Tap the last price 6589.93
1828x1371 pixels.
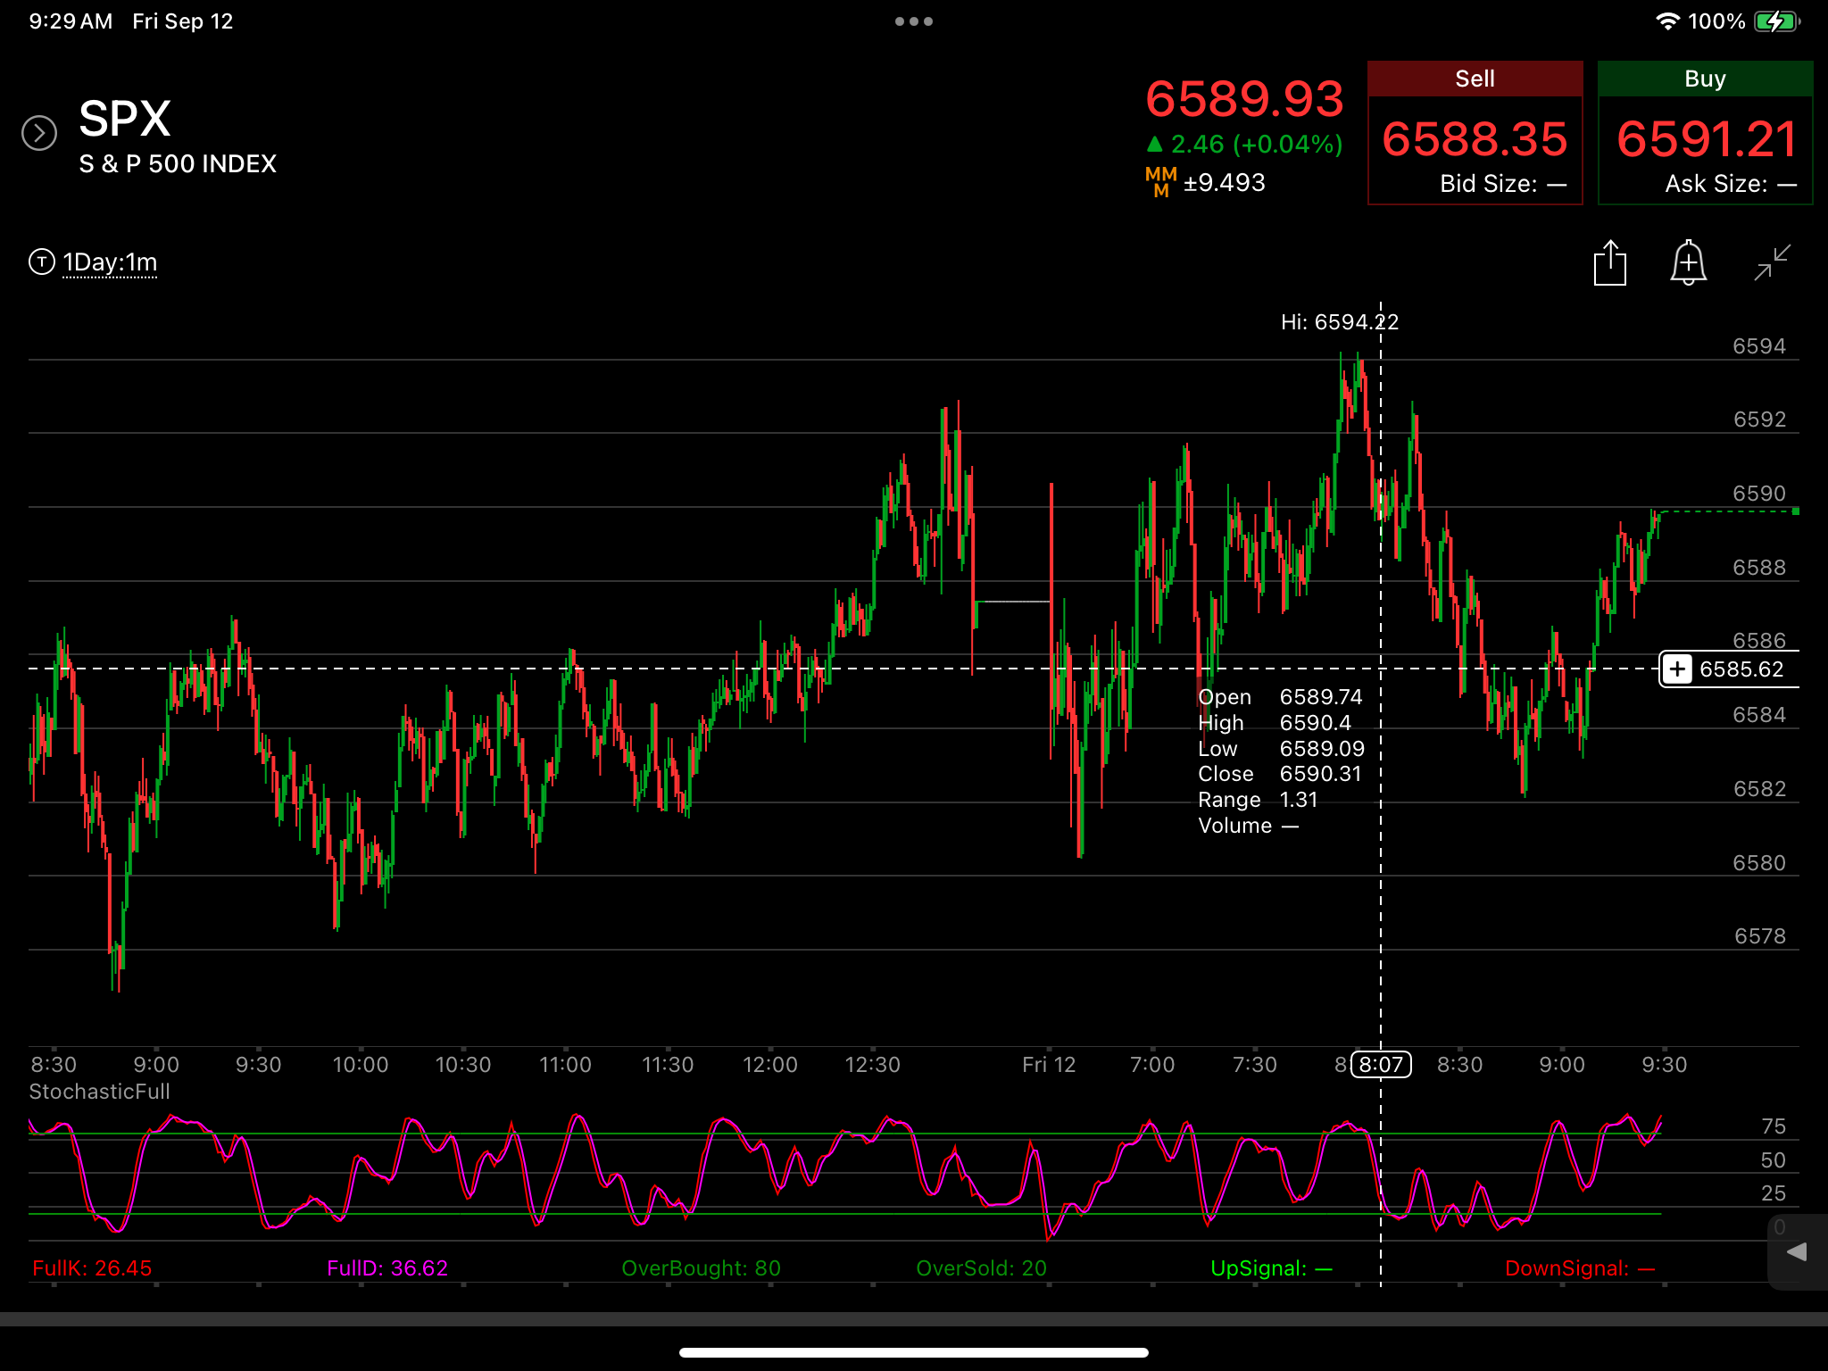[1244, 98]
